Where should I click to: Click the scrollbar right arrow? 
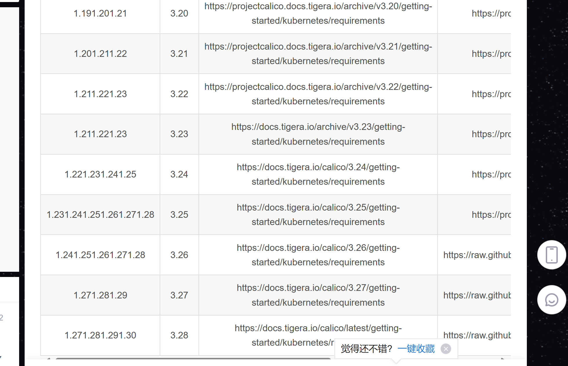pos(503,359)
